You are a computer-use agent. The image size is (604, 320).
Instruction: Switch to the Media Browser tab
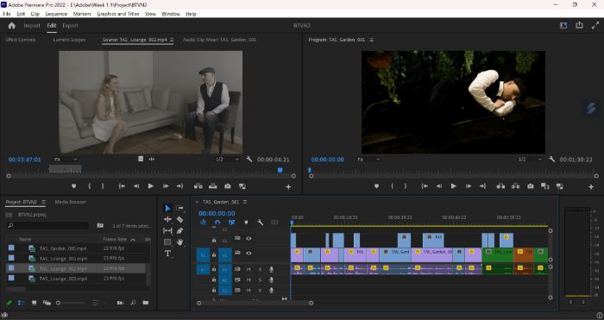pyautogui.click(x=71, y=202)
